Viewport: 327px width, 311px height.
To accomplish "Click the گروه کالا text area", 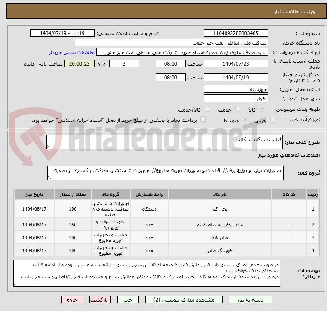I will point(165,173).
